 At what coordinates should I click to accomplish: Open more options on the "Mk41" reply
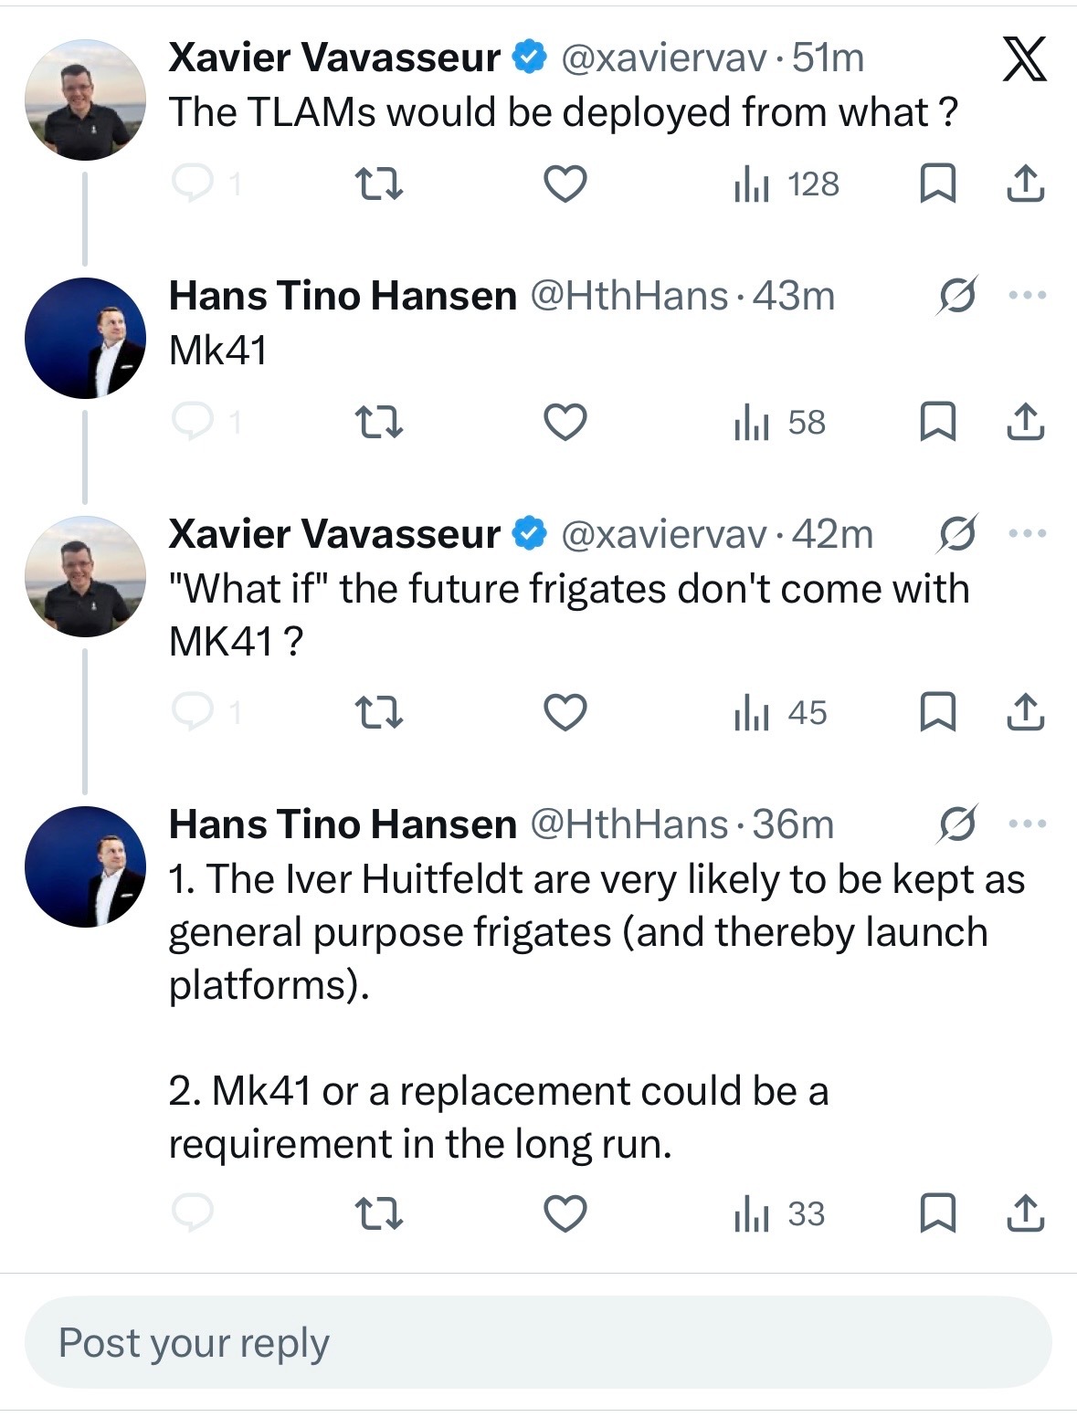[1027, 296]
